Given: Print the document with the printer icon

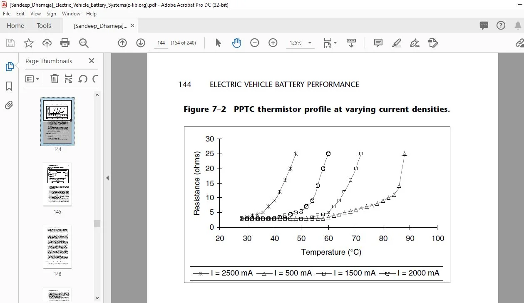Looking at the screenshot, I should (65, 43).
